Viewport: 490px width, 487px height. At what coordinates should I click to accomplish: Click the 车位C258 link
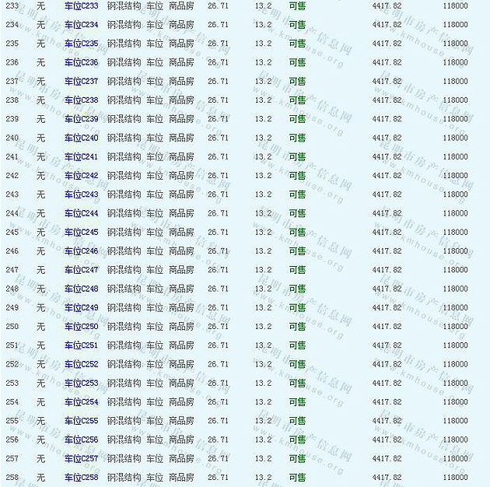[81, 477]
